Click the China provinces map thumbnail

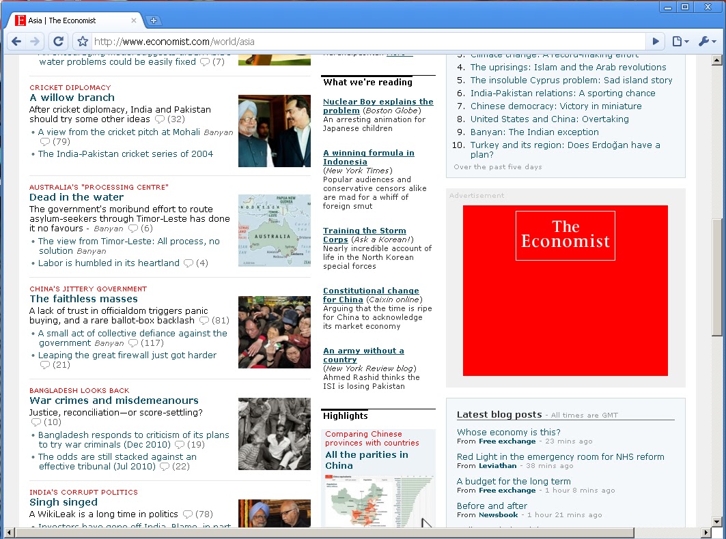(x=378, y=501)
